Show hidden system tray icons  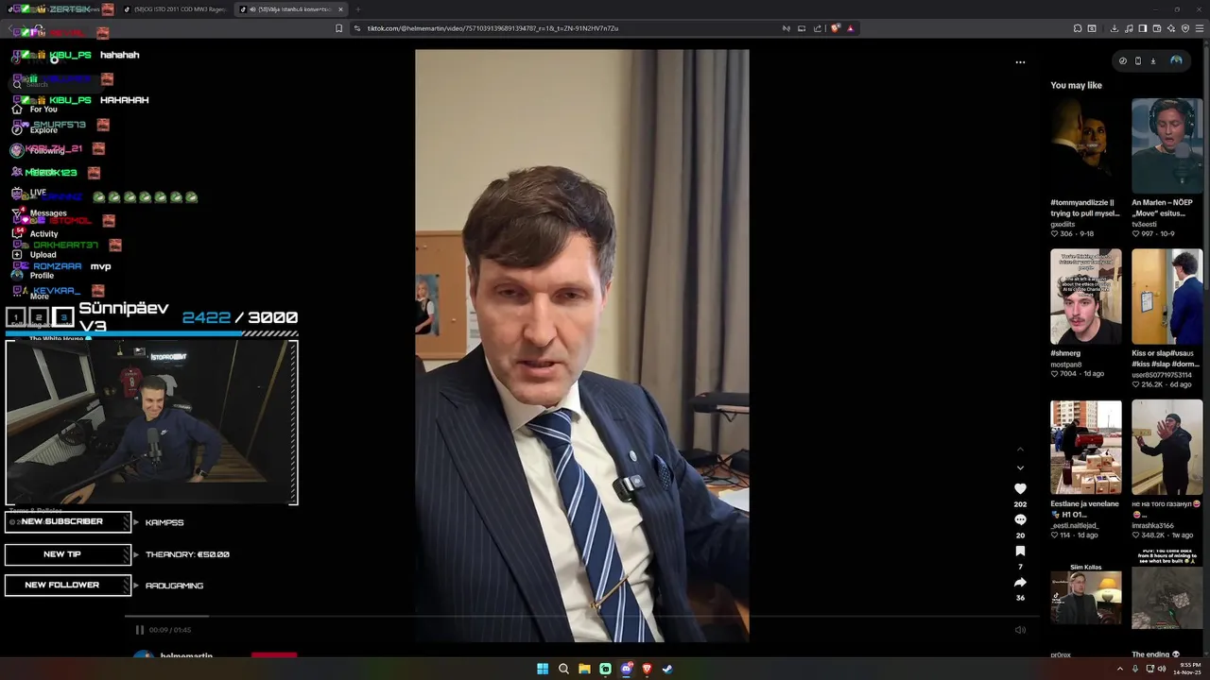click(x=1118, y=669)
